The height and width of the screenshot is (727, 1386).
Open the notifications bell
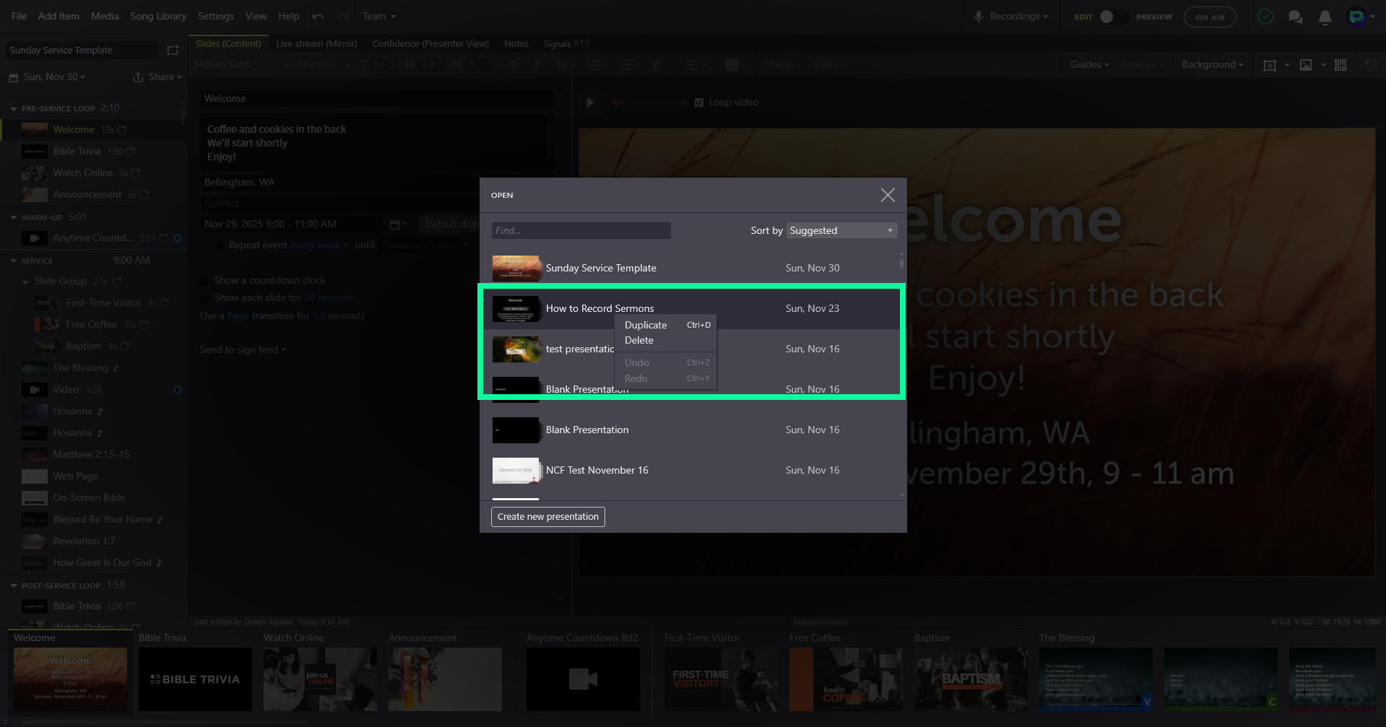pyautogui.click(x=1325, y=17)
